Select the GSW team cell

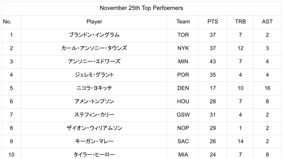tap(183, 115)
